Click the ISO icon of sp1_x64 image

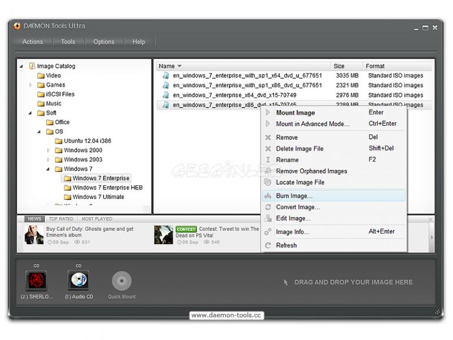point(166,76)
